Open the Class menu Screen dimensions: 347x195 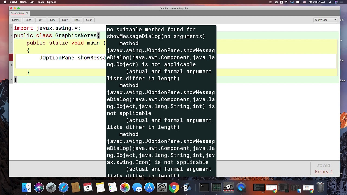[x=23, y=2]
